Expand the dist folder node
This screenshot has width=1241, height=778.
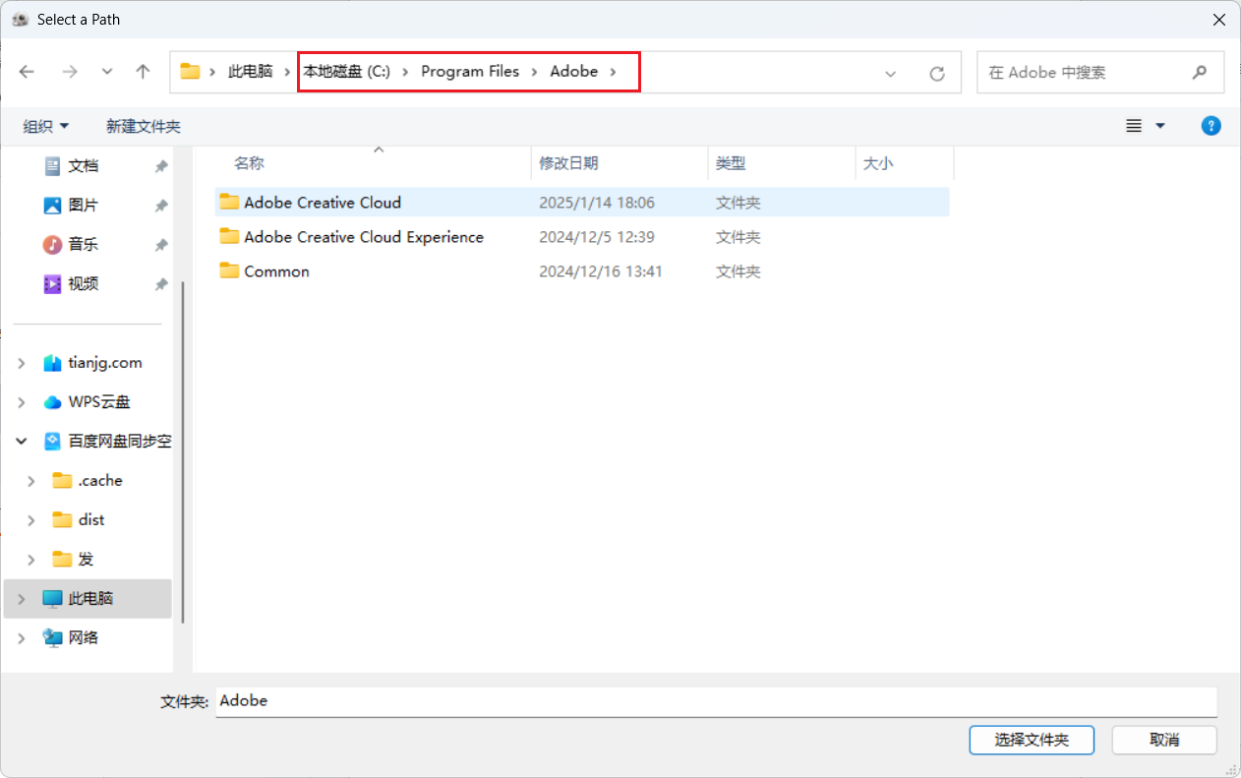31,520
